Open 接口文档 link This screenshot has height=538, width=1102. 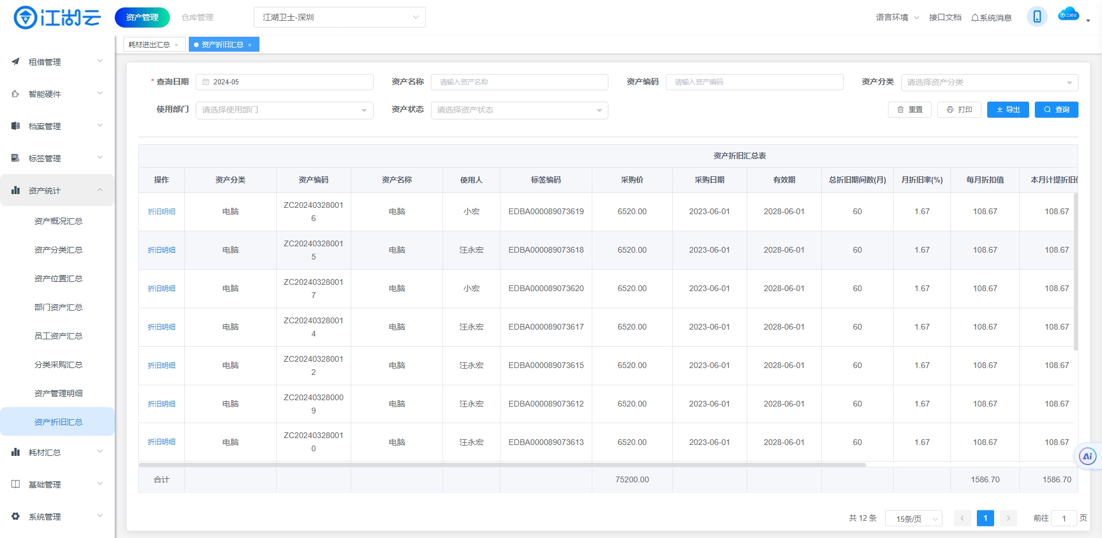click(x=945, y=17)
